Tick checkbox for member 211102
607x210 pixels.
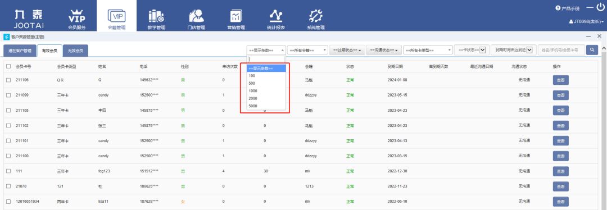[x=8, y=126]
